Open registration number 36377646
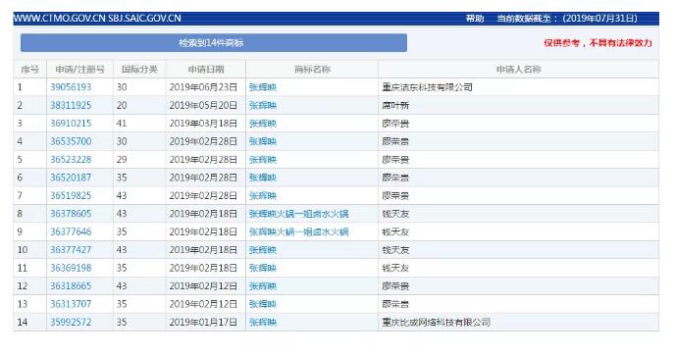 (71, 231)
